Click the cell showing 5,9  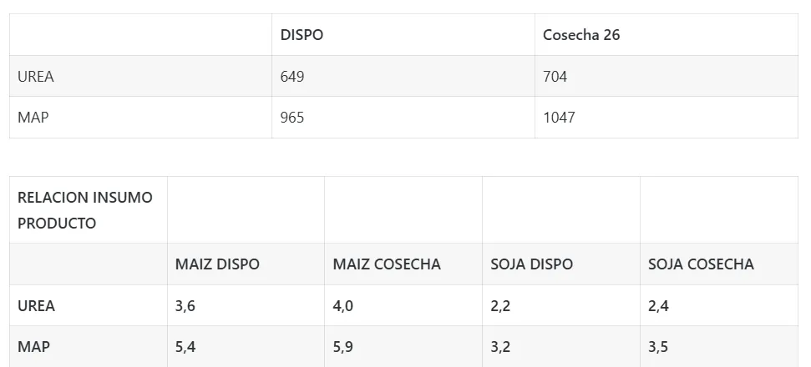point(343,347)
